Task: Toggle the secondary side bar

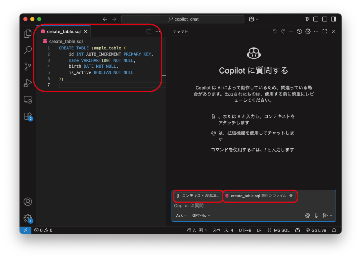Action: click(334, 19)
